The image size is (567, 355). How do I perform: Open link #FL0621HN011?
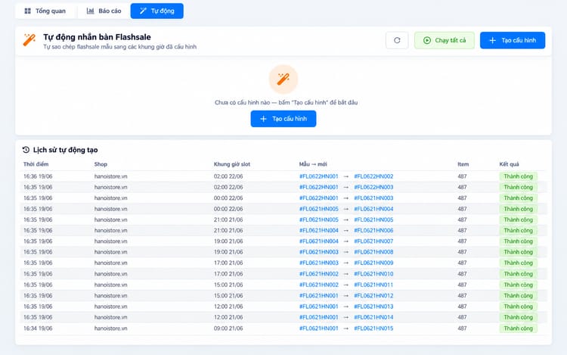click(373, 285)
